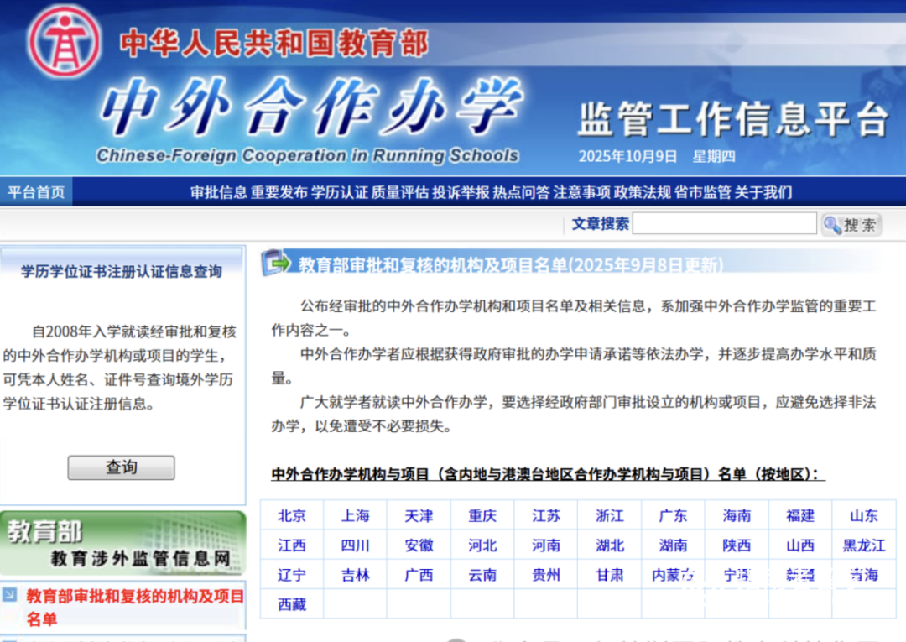
Task: Open the 学历认证 navigation item
Action: click(339, 192)
